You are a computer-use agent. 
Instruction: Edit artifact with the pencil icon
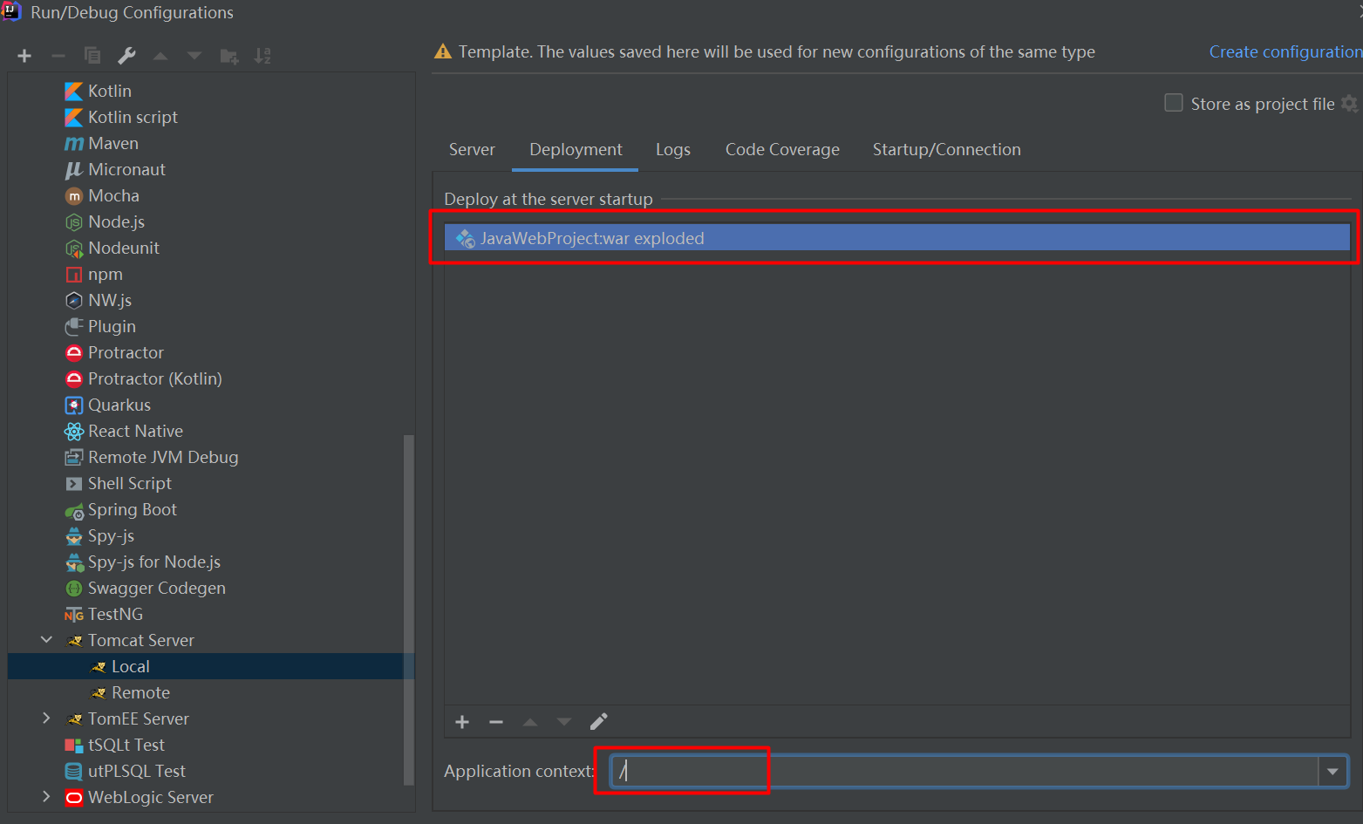(x=598, y=722)
